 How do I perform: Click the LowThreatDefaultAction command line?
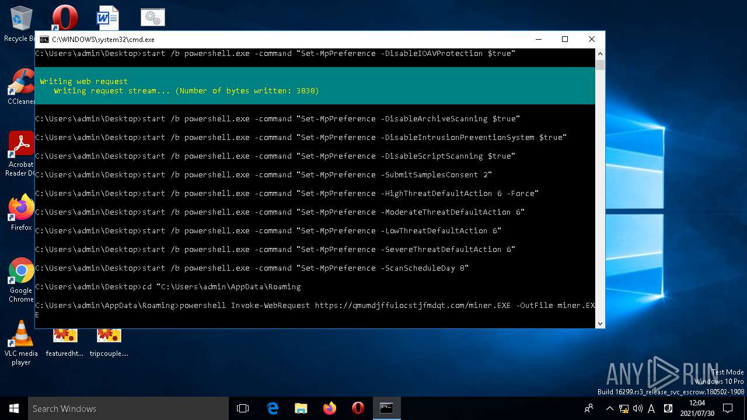click(x=268, y=231)
